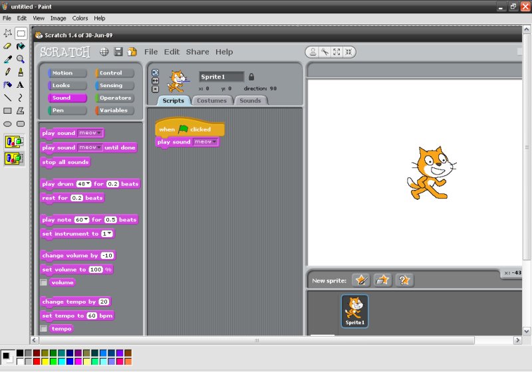532x372 pixels.
Task: Enable the volume reporter checkbox
Action: point(43,282)
